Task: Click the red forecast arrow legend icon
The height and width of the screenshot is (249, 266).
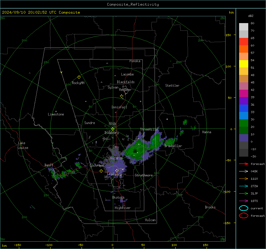Action: click(244, 164)
